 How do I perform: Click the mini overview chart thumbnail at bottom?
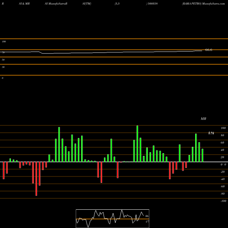[113, 218]
